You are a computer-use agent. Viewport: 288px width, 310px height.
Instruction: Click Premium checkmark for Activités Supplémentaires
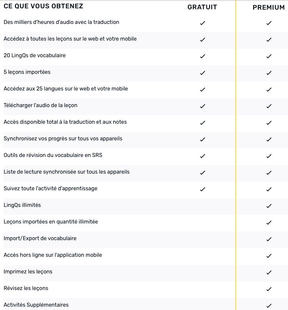(x=269, y=306)
